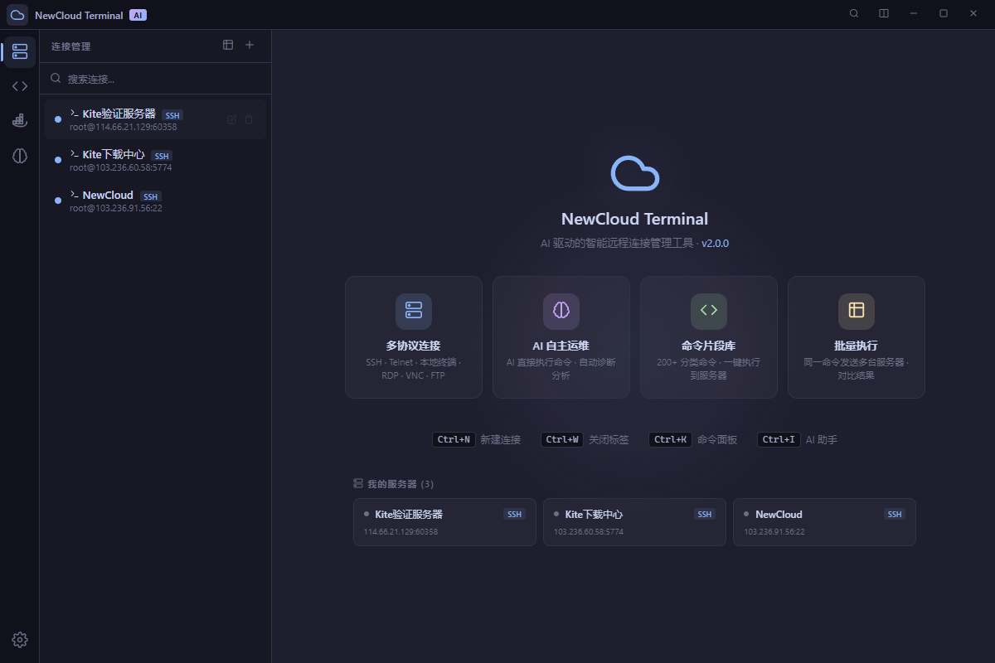
Task: Add a new connection with the plus icon
Action: pos(249,45)
